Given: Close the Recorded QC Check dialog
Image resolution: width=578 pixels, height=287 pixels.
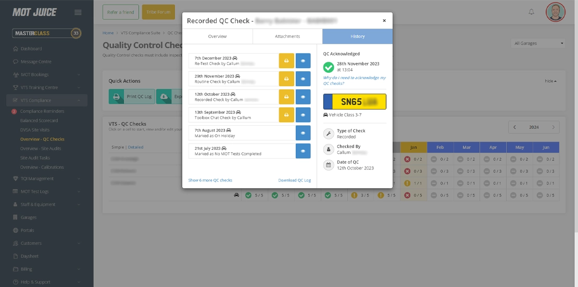Looking at the screenshot, I should click(384, 21).
